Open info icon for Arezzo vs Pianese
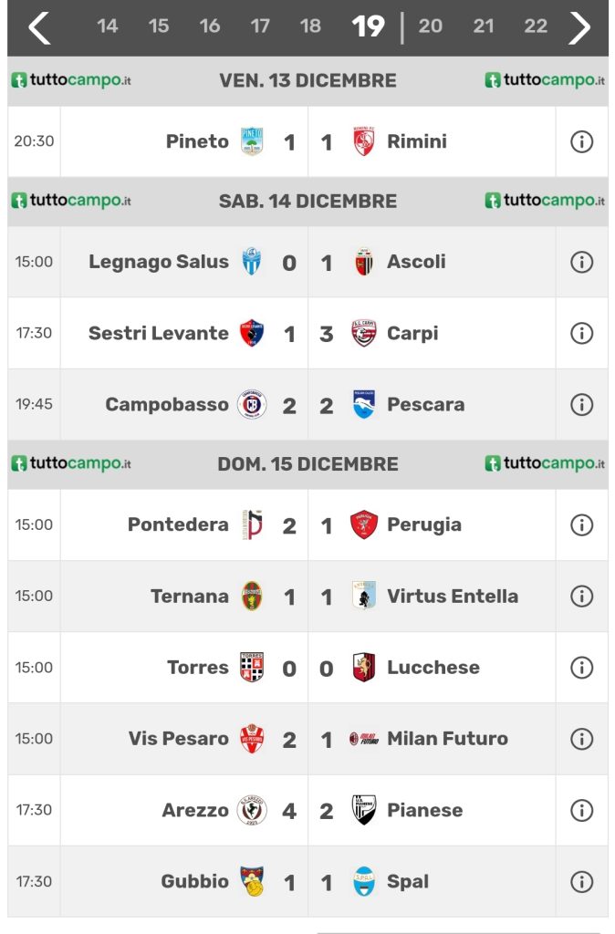 coord(581,810)
